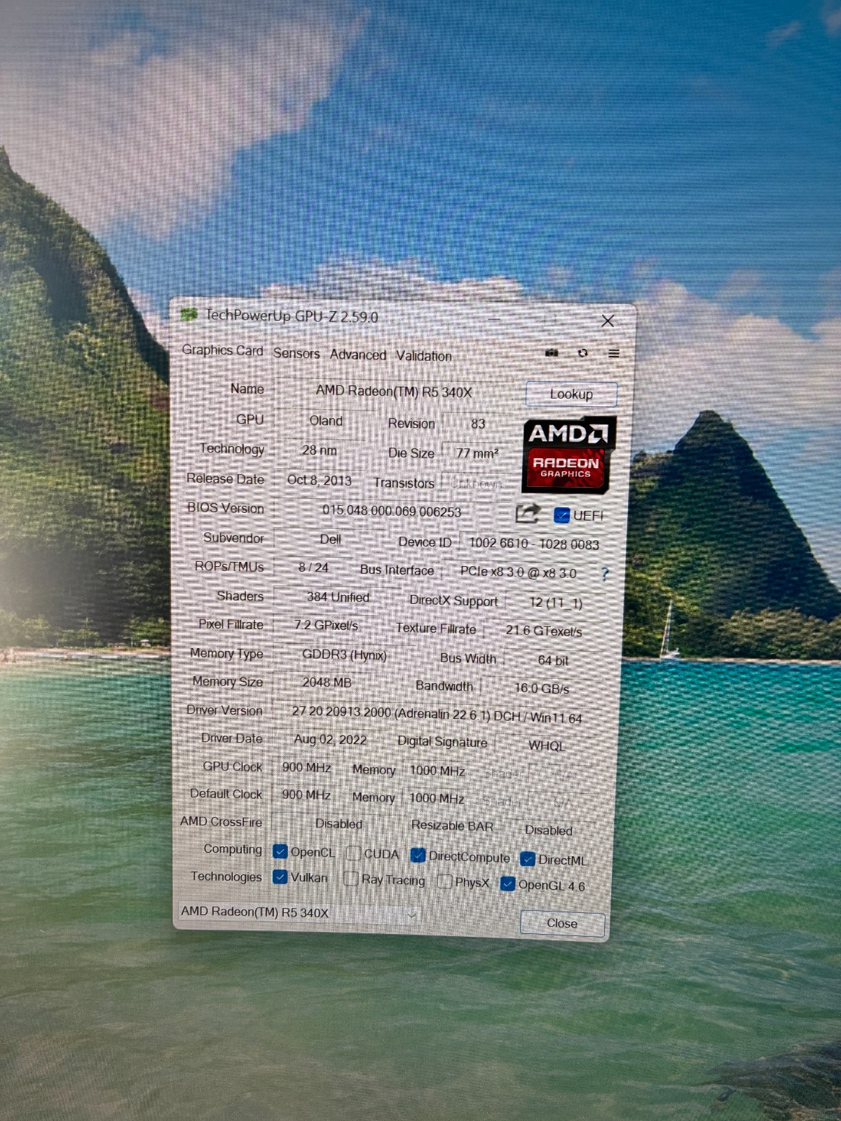Click the Resizable BAR Disabled field
Viewport: 841px width, 1121px height.
[x=549, y=830]
